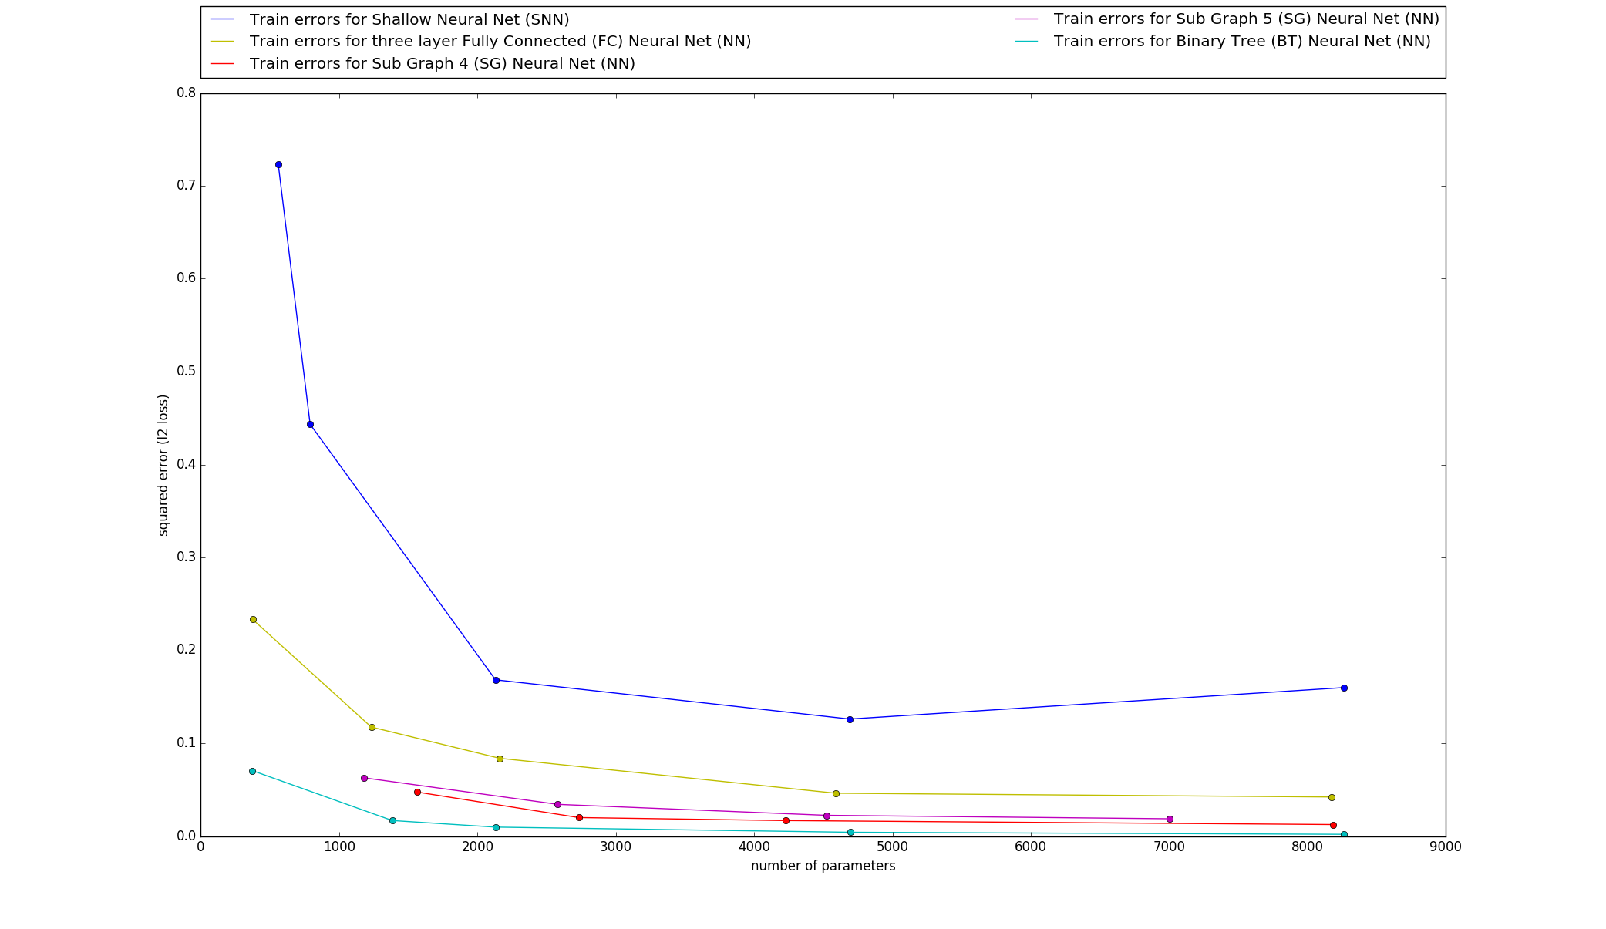
Task: Click the leftmost cyan Binary Tree data point
Action: pos(252,771)
